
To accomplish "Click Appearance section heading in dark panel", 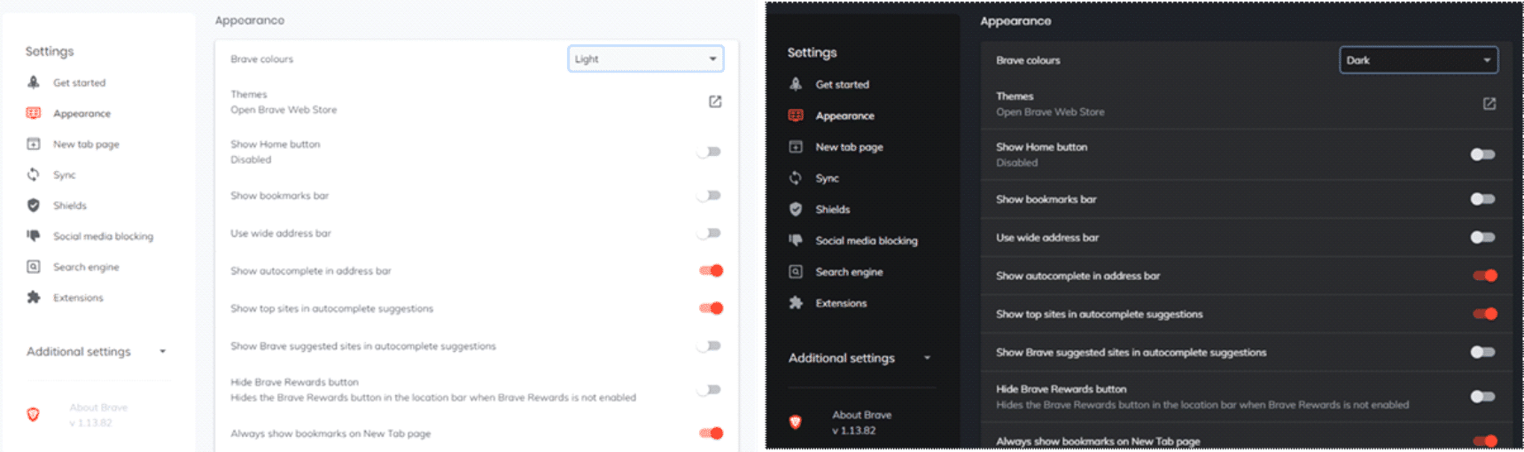I will pos(1015,21).
